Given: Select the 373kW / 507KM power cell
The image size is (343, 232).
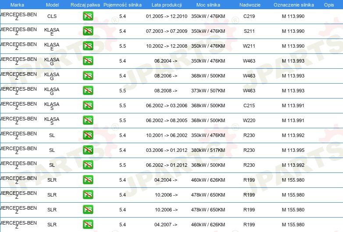Looking at the screenshot, I should point(208,91).
